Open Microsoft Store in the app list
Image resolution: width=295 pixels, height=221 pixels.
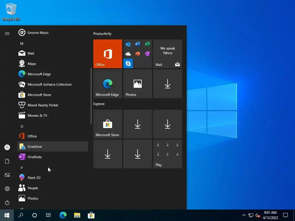click(x=53, y=95)
